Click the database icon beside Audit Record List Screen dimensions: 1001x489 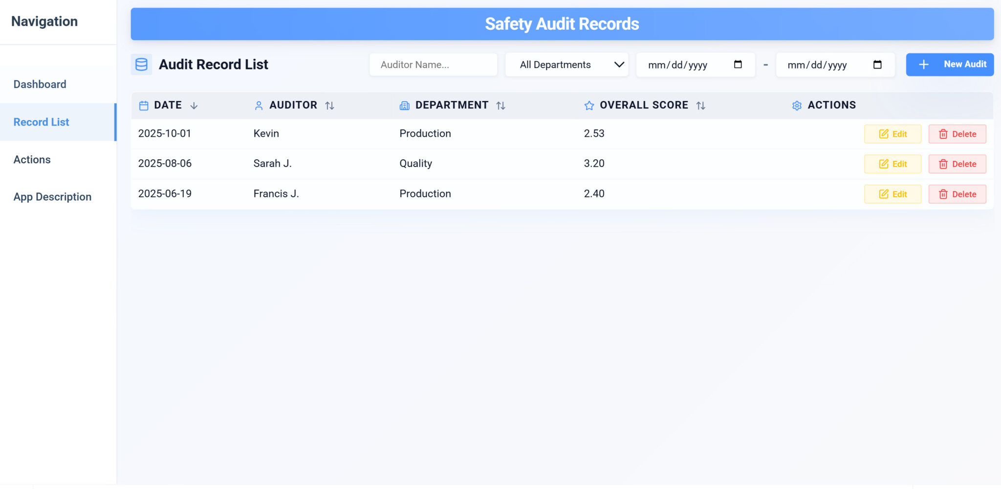pyautogui.click(x=141, y=64)
